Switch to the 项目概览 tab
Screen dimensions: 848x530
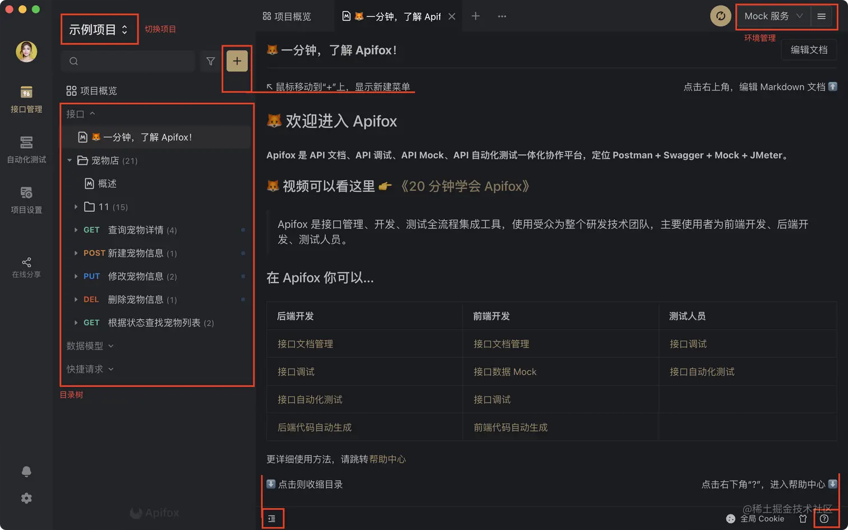287,16
